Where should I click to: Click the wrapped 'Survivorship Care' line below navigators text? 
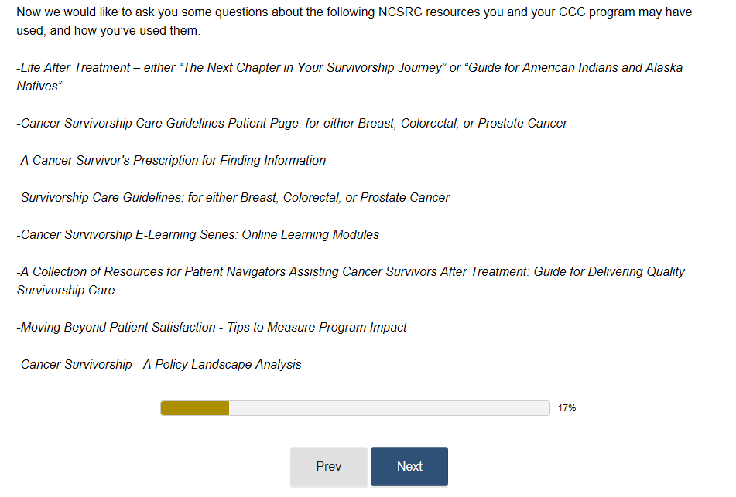(66, 291)
